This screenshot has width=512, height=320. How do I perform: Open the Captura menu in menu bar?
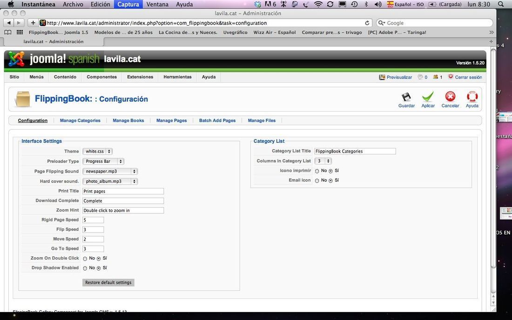[x=128, y=4]
